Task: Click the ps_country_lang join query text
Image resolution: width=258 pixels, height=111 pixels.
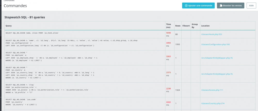Action: point(50,72)
